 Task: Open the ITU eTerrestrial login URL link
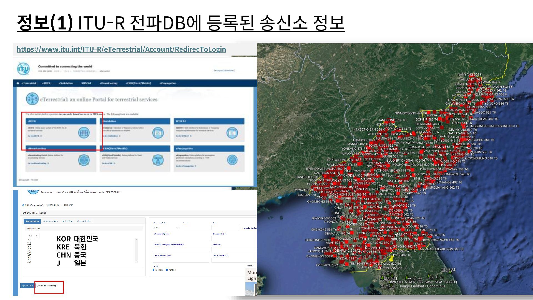point(121,49)
